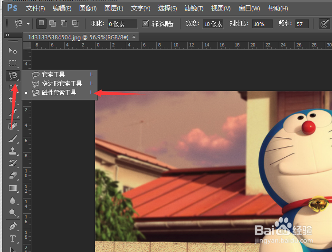Select the Rectangular Marquee tool
The height and width of the screenshot is (252, 332).
[x=13, y=63]
